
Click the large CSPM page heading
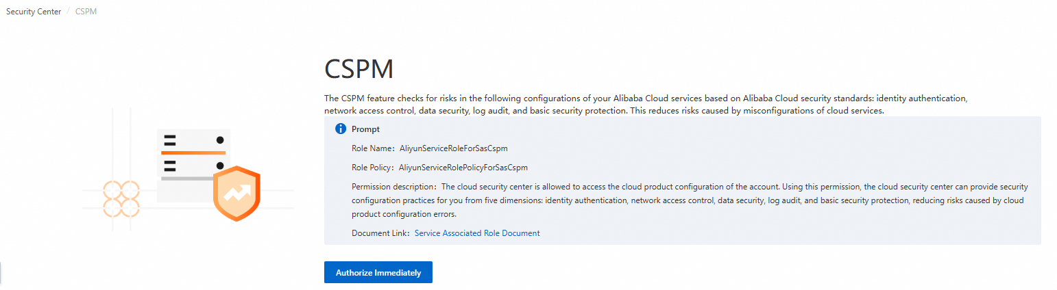pyautogui.click(x=359, y=70)
